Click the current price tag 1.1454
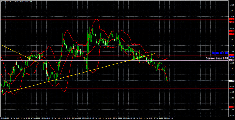 tap(232, 81)
